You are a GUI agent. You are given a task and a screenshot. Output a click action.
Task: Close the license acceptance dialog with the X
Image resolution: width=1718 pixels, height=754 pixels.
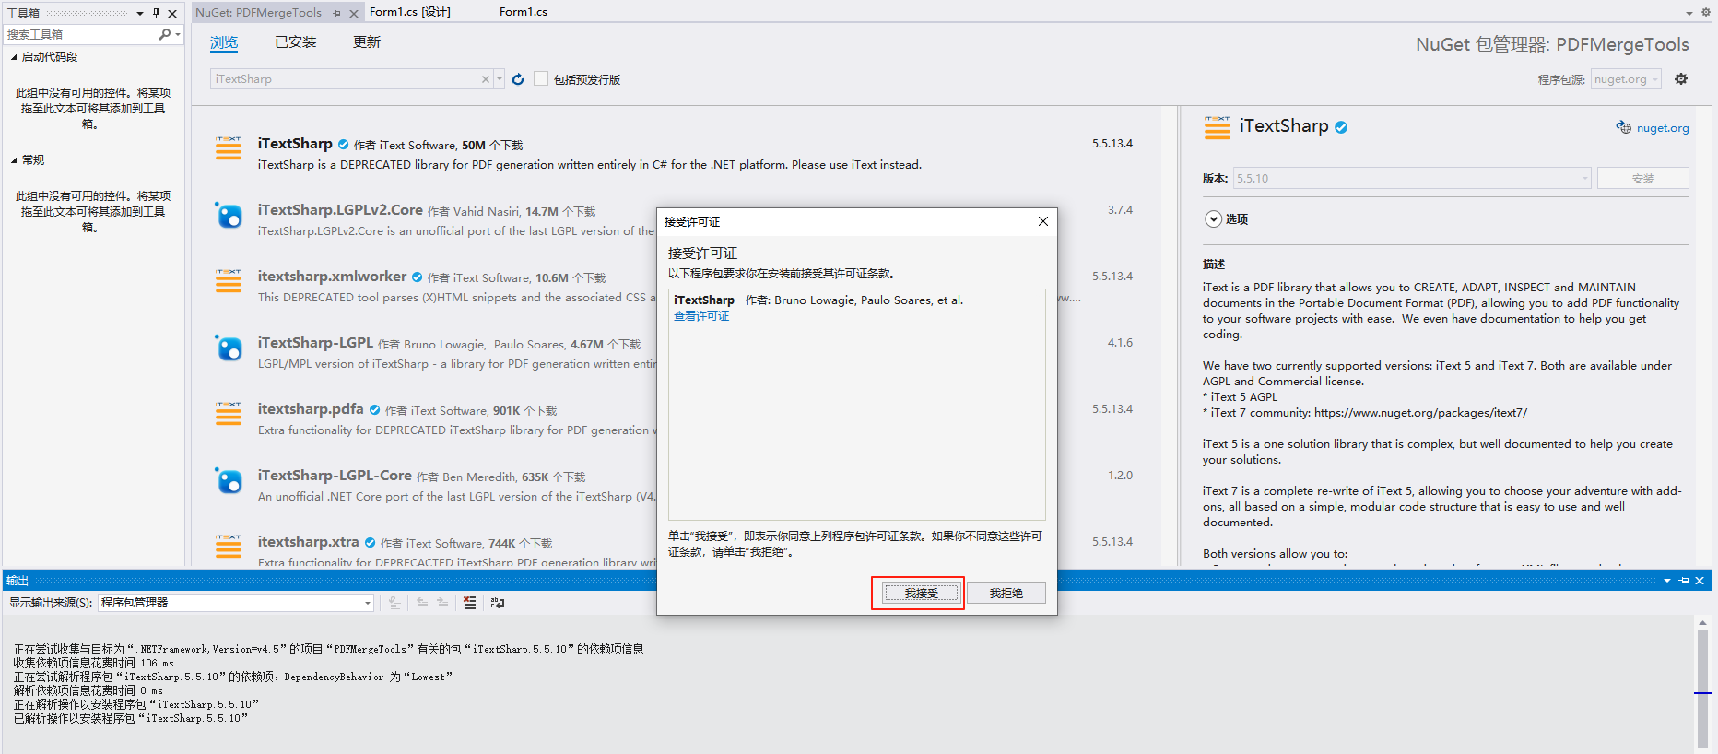point(1043,221)
